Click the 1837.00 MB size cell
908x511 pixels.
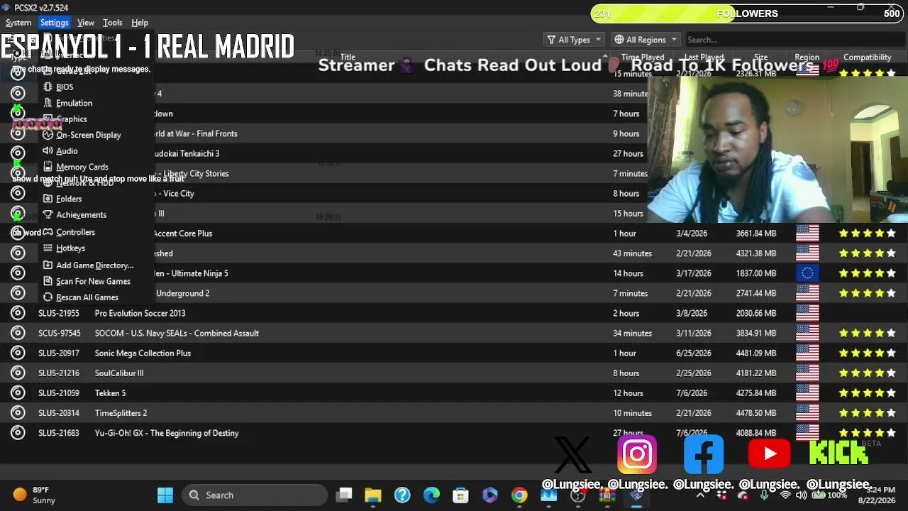[x=756, y=273]
